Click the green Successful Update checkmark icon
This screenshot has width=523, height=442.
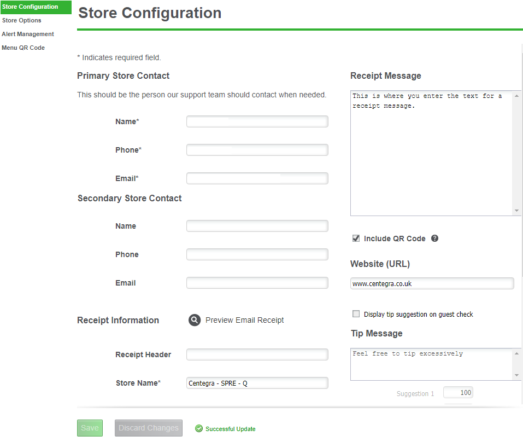coord(199,428)
